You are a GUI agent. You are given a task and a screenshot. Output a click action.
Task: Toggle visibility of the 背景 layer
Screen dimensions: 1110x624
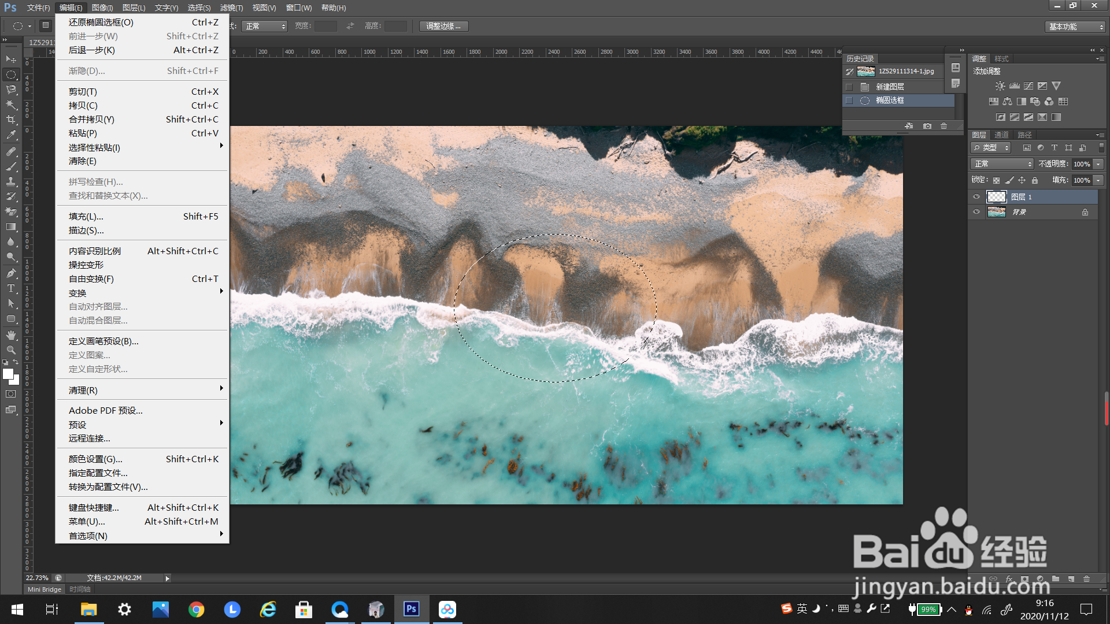coord(976,212)
